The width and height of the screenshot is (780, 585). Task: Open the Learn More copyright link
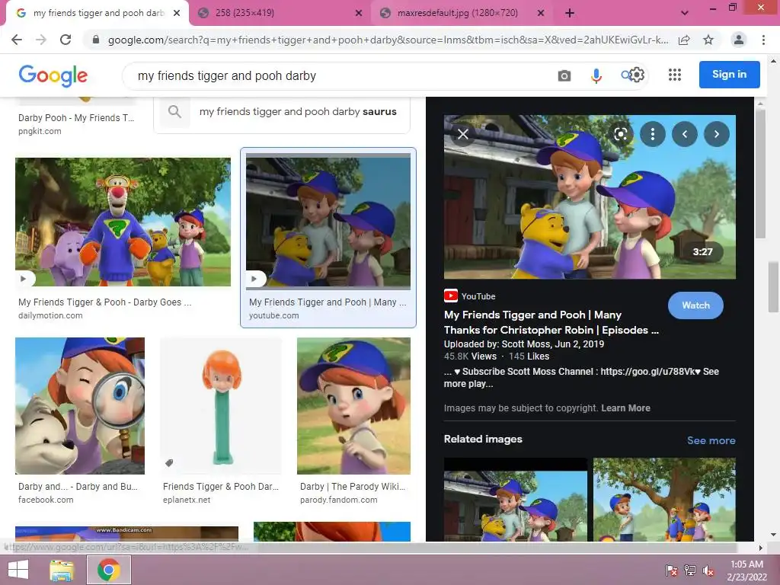[625, 408]
